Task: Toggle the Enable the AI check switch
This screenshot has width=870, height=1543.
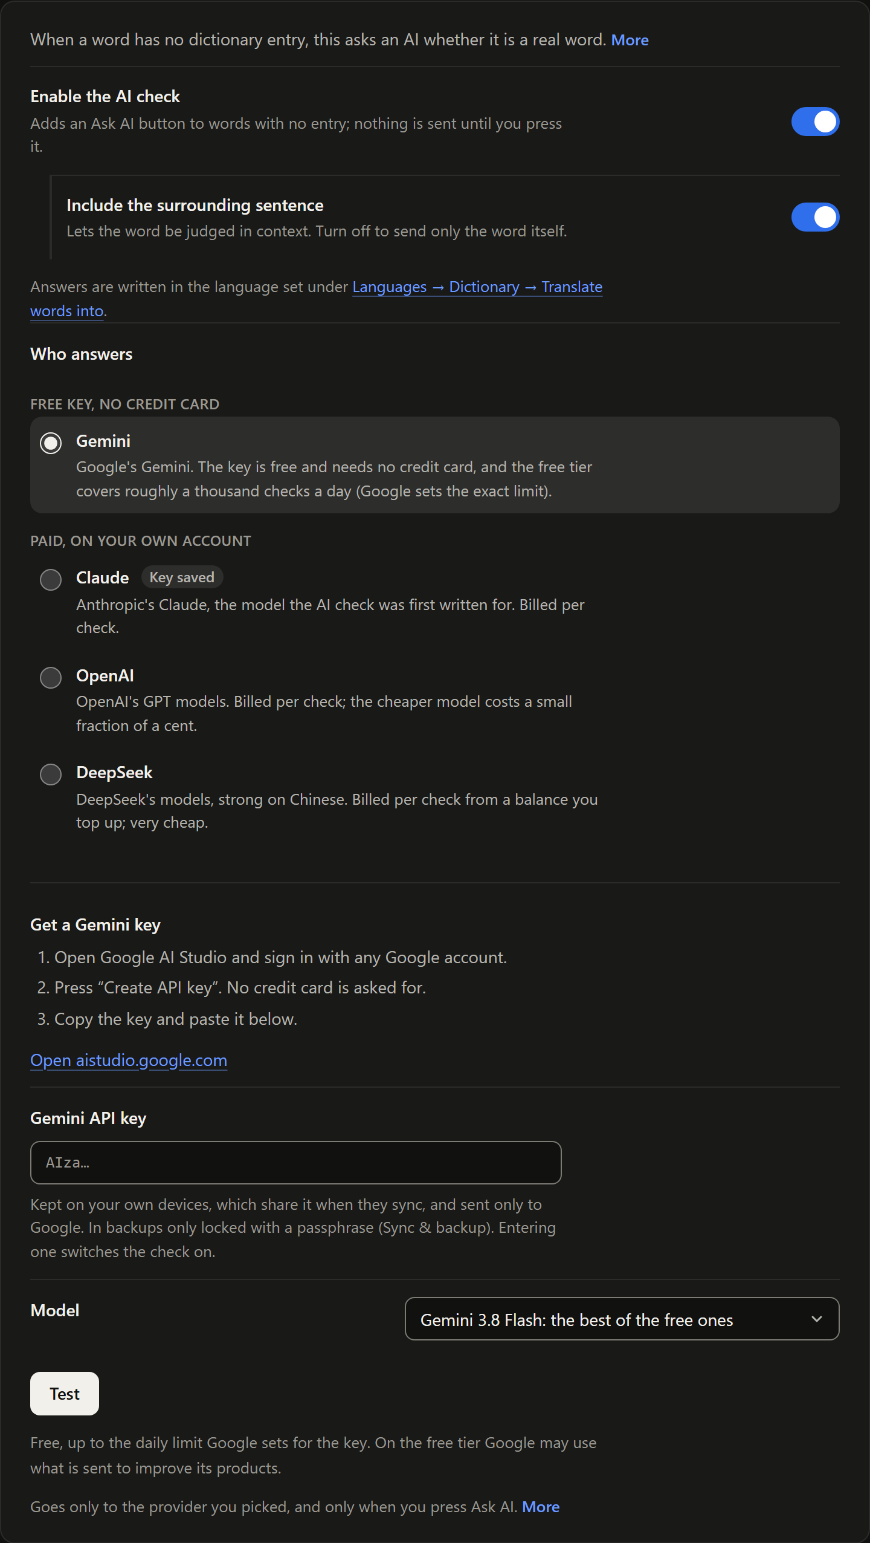Action: pos(815,122)
